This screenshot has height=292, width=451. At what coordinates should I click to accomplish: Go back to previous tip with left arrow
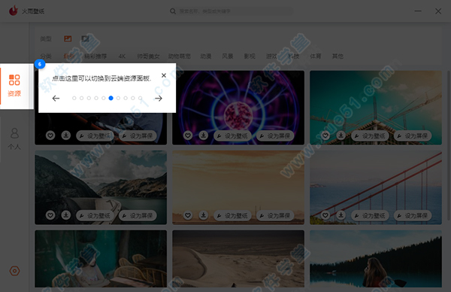click(x=56, y=99)
